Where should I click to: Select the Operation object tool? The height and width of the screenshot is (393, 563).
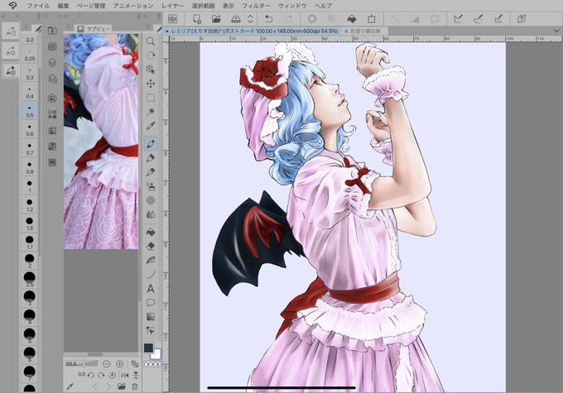[151, 69]
